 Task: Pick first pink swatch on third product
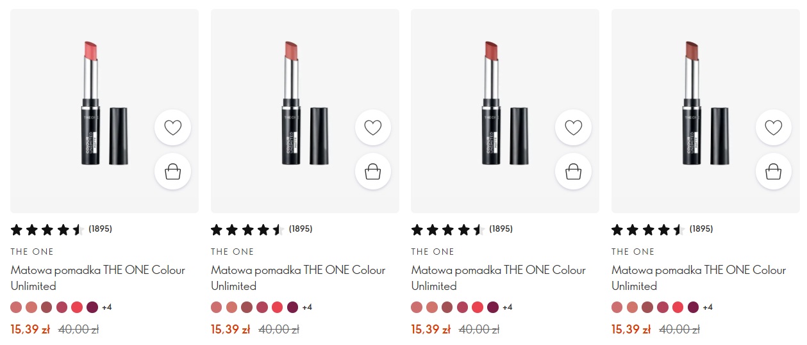(417, 307)
